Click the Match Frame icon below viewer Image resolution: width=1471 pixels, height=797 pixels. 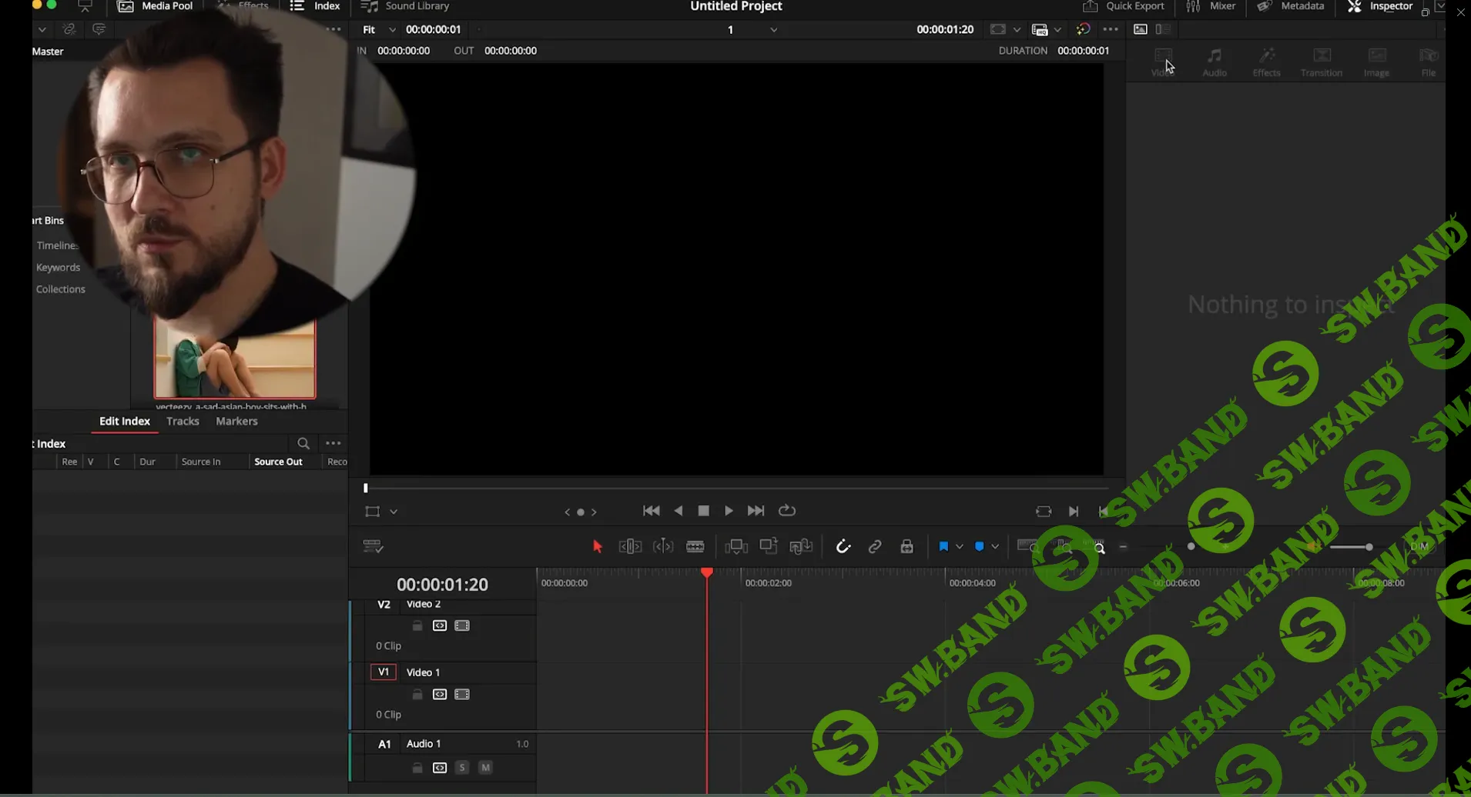coord(1044,511)
